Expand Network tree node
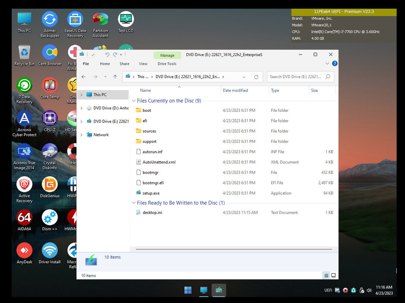 point(82,135)
